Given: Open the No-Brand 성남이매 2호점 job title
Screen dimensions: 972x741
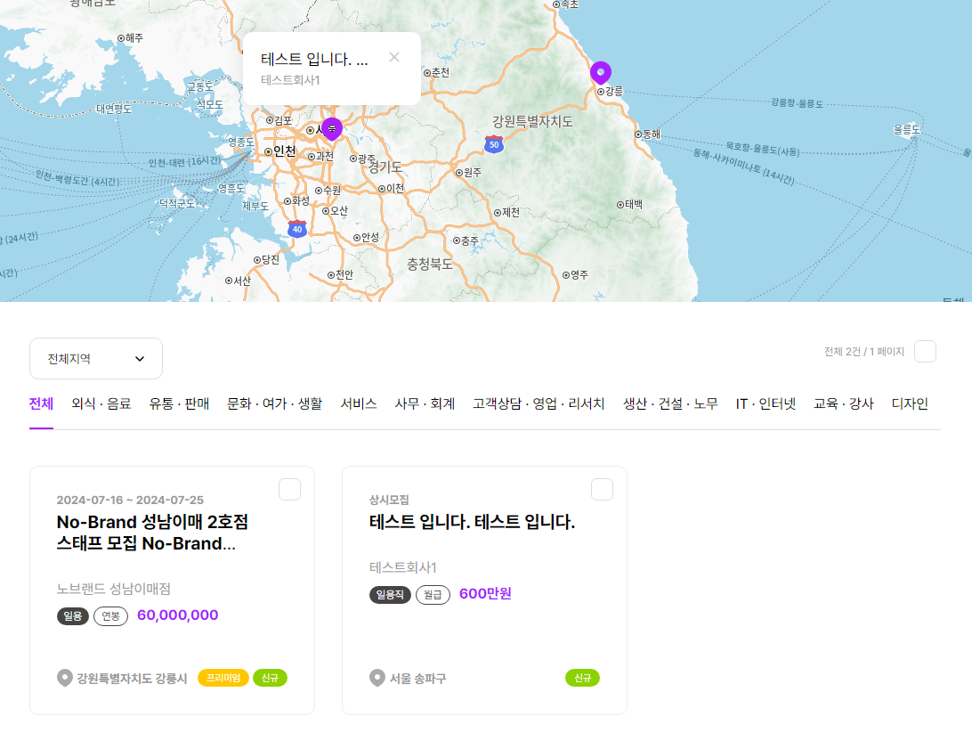Looking at the screenshot, I should click(152, 533).
